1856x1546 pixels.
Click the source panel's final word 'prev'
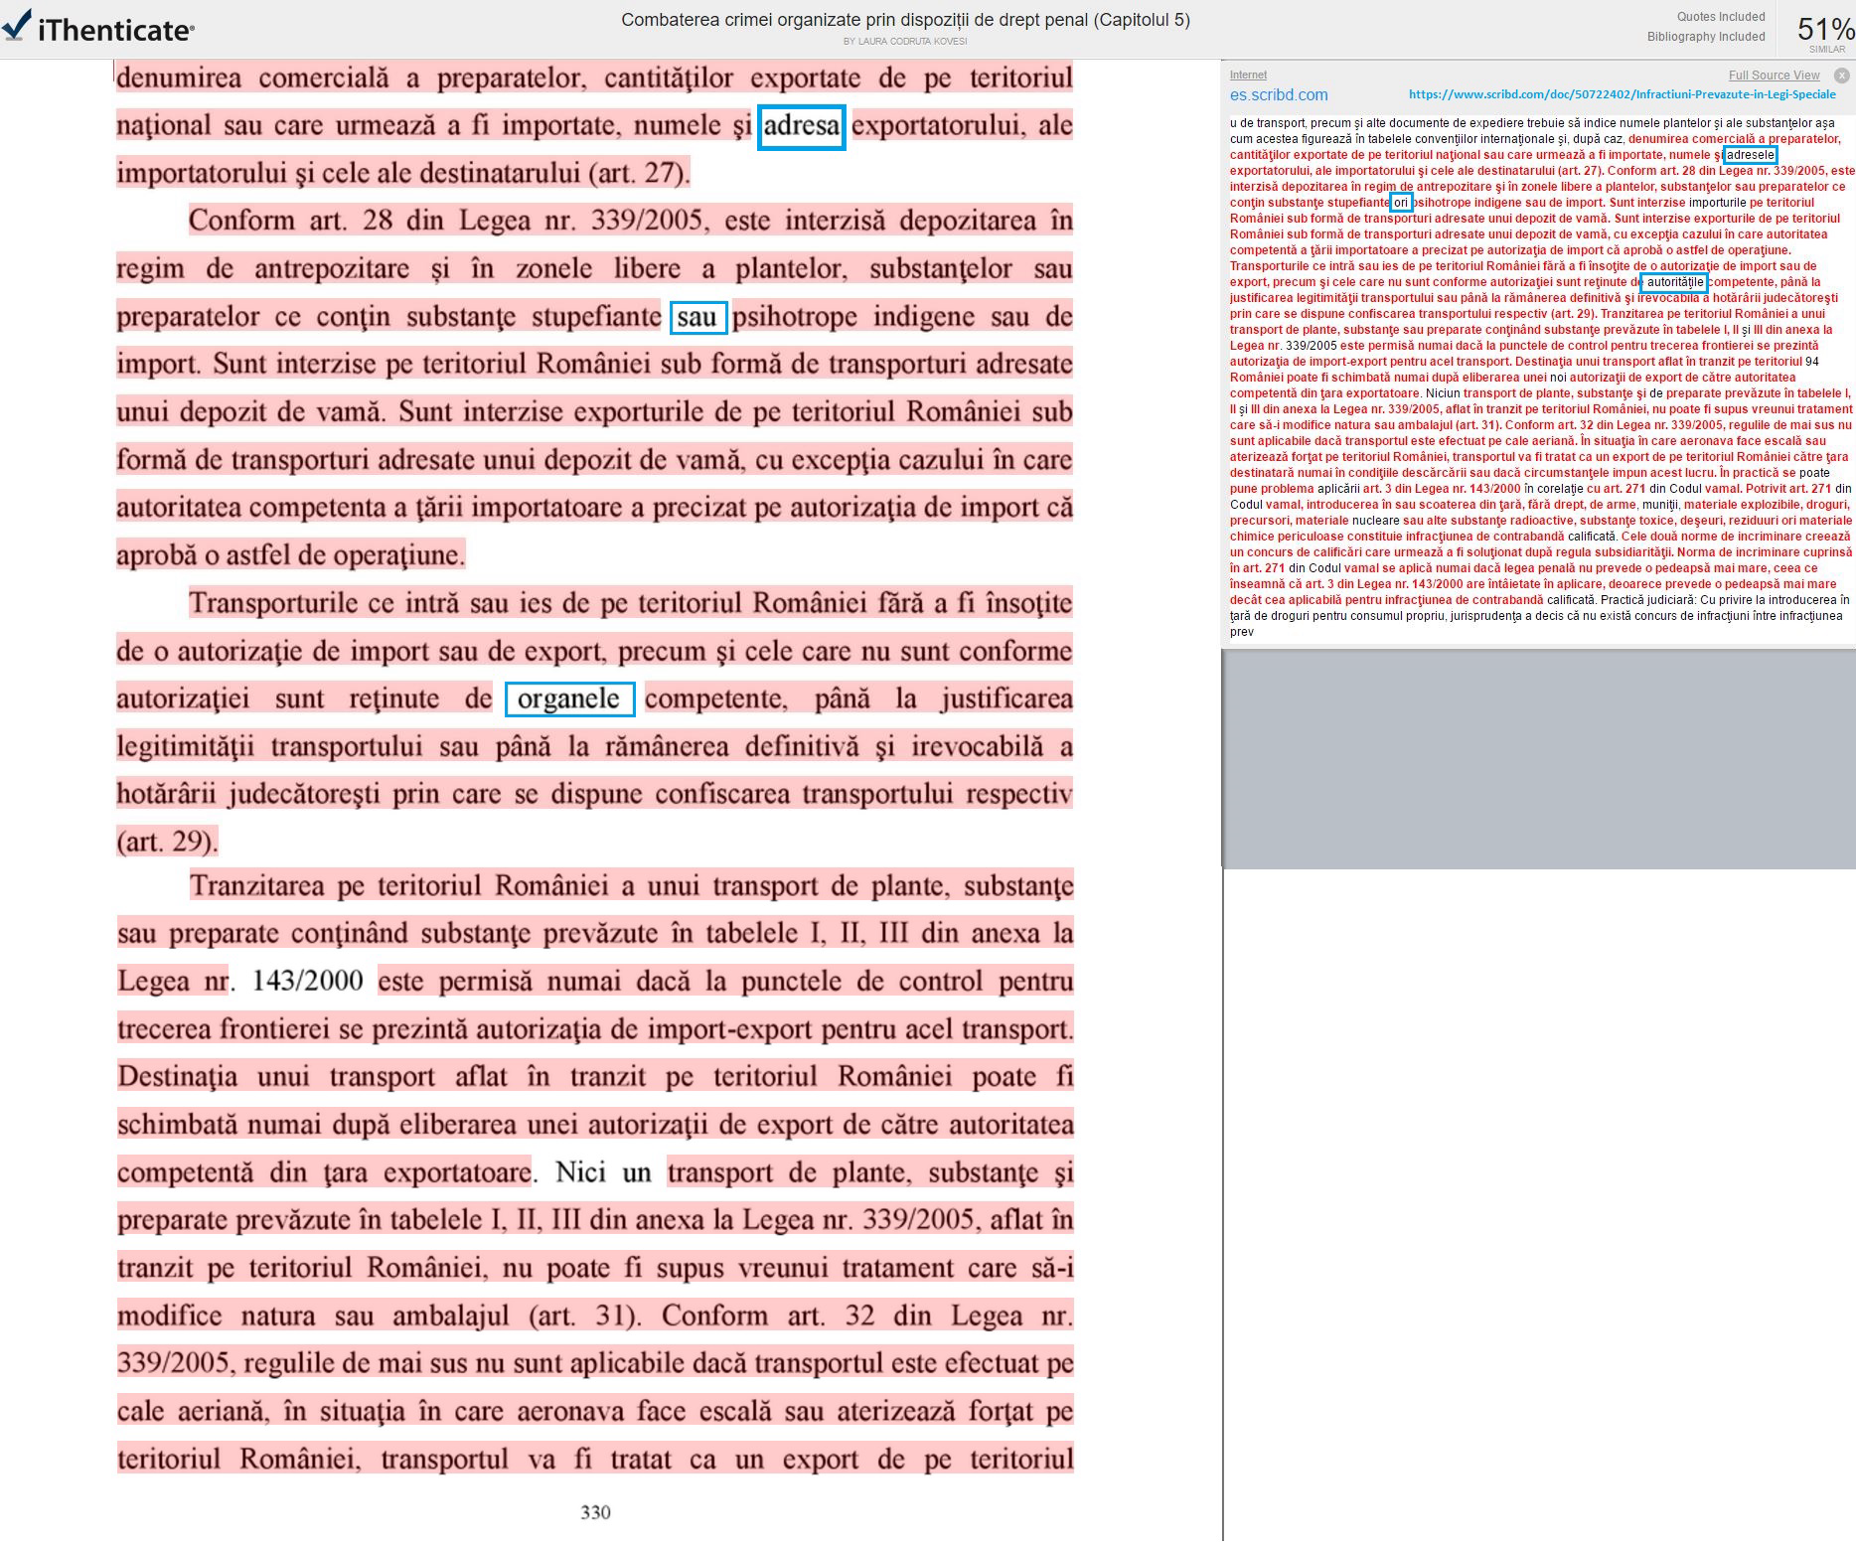coord(1242,632)
